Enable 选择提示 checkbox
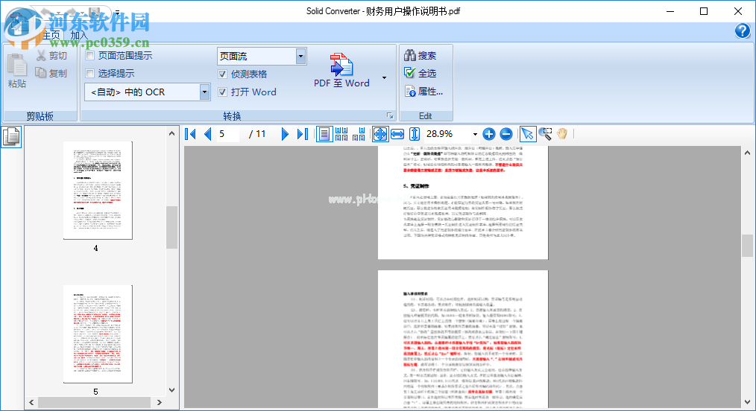756x411 pixels. point(89,73)
